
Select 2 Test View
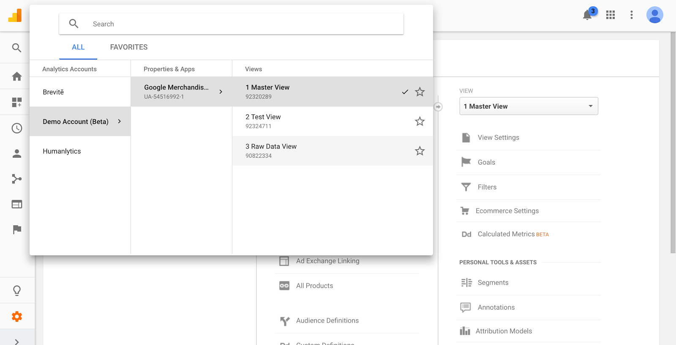point(333,121)
